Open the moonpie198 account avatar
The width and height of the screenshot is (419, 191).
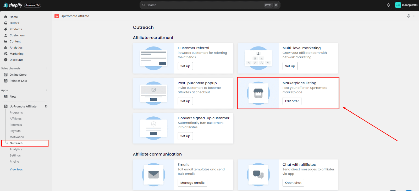coord(398,5)
